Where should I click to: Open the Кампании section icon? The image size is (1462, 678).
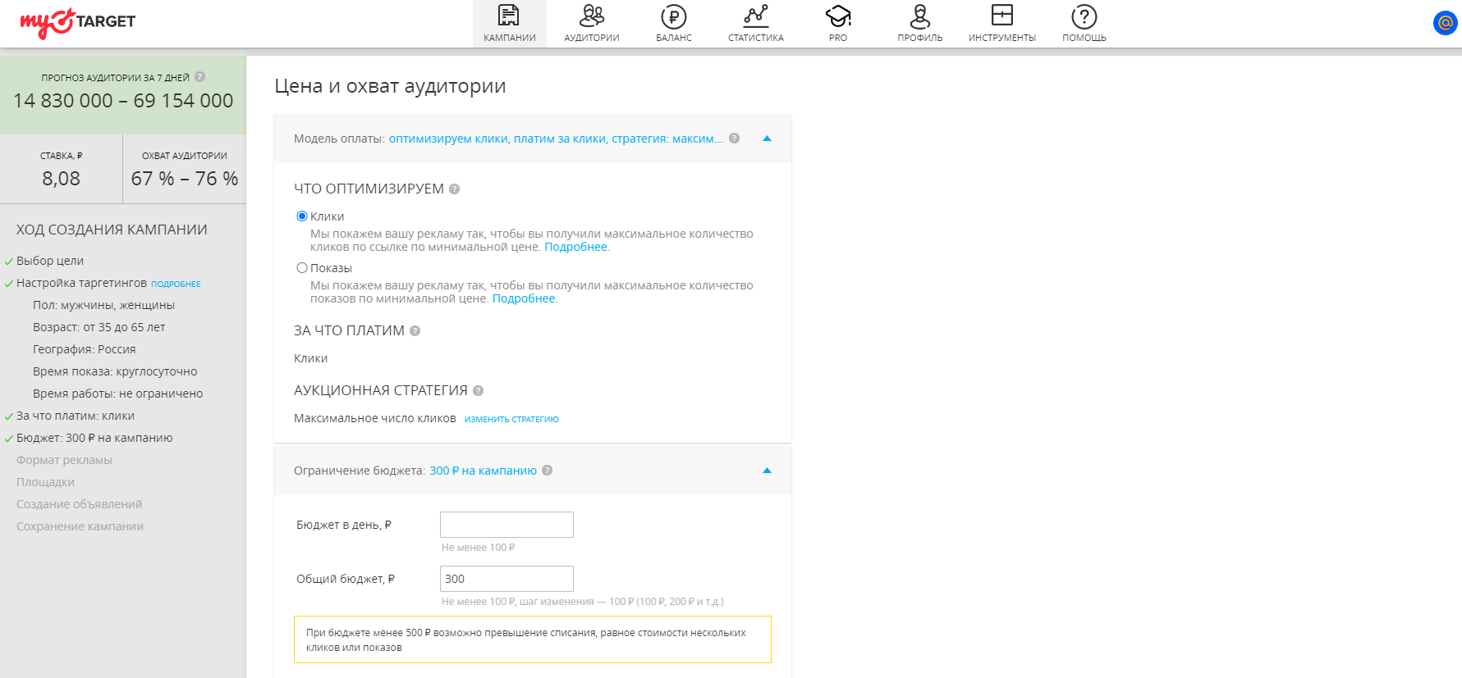coord(509,16)
